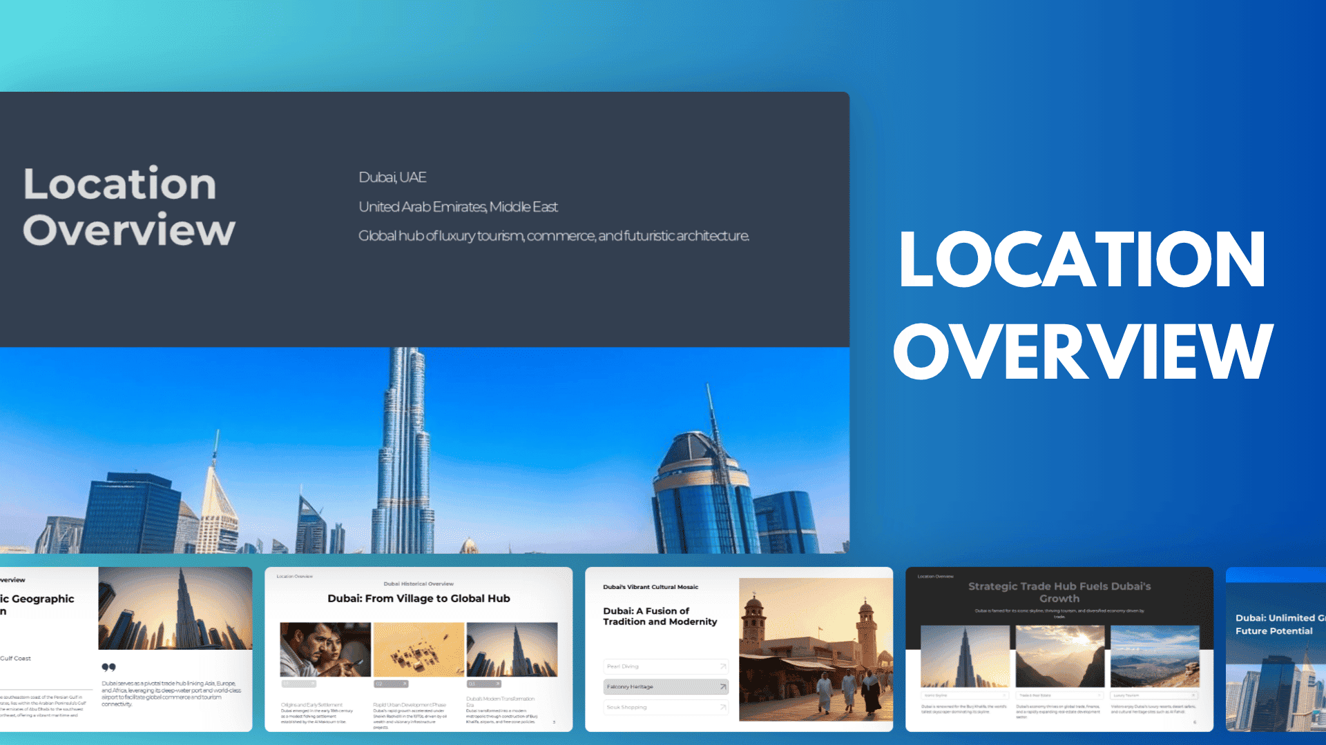Viewport: 1326px width, 745px height.
Task: Click the couple photo in the history slide
Action: pos(325,650)
